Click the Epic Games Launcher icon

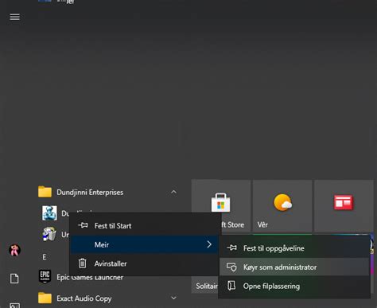[45, 277]
